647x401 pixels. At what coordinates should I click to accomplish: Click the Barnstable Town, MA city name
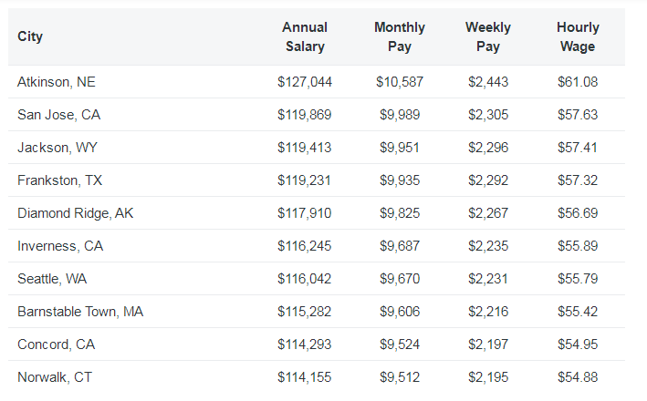[80, 312]
